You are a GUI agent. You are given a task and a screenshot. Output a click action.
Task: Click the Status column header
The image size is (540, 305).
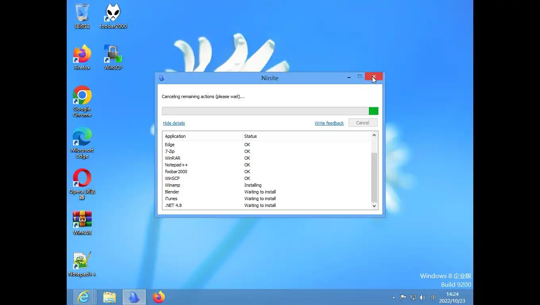[306, 136]
